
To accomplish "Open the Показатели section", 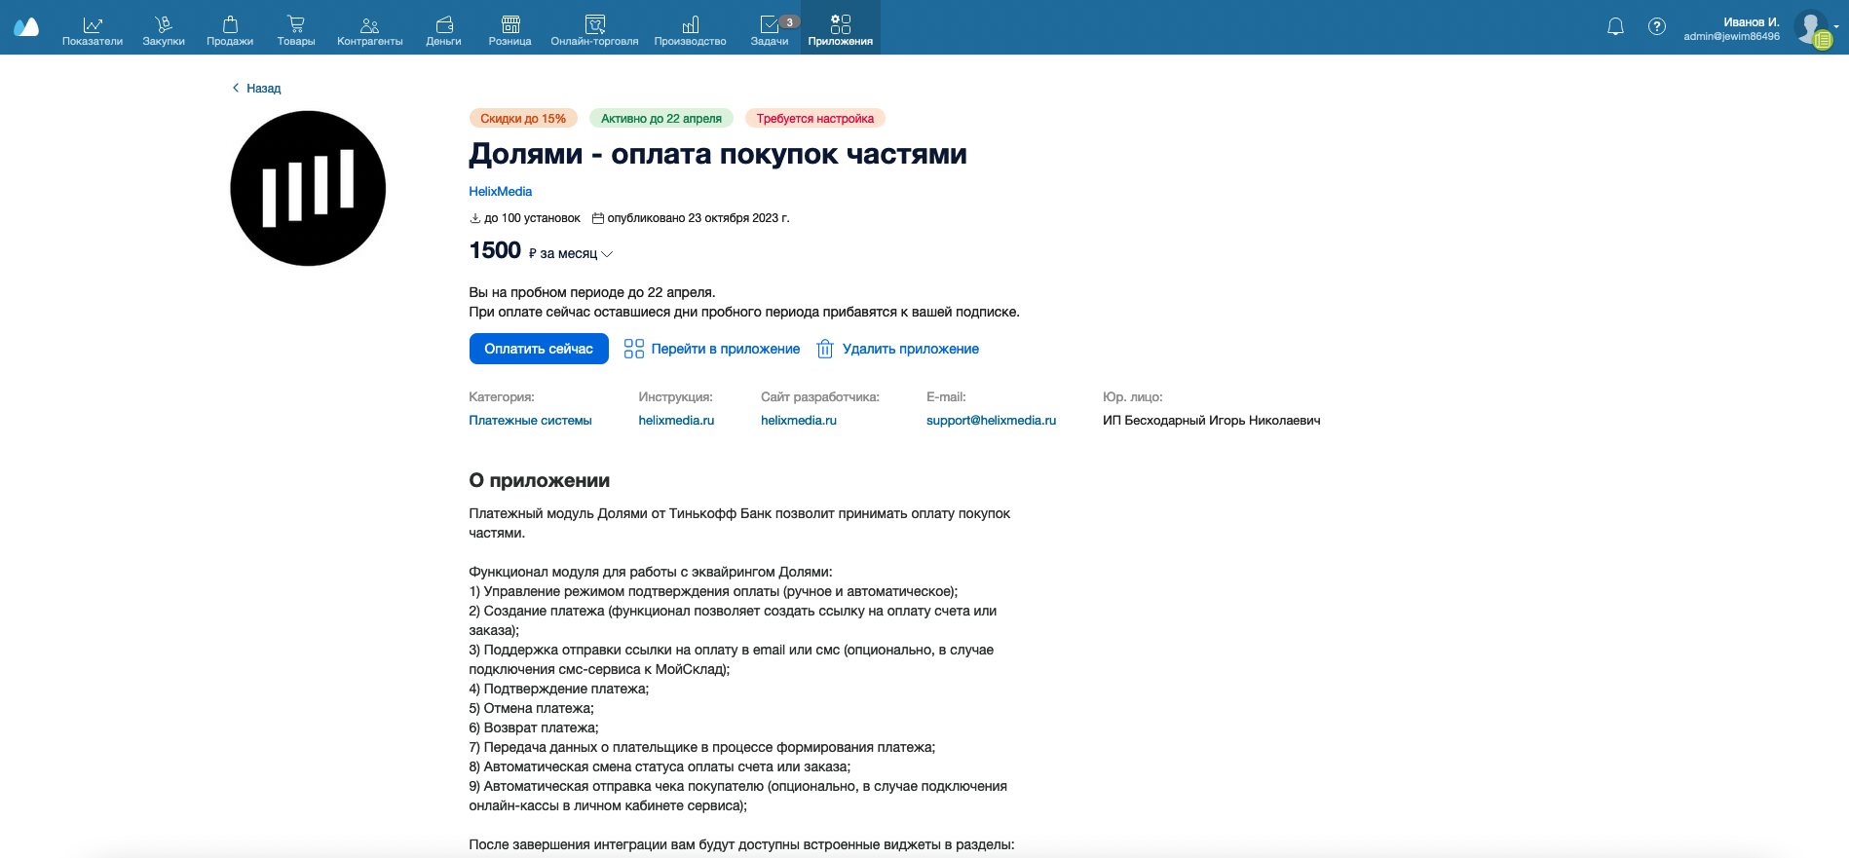I will [x=93, y=30].
